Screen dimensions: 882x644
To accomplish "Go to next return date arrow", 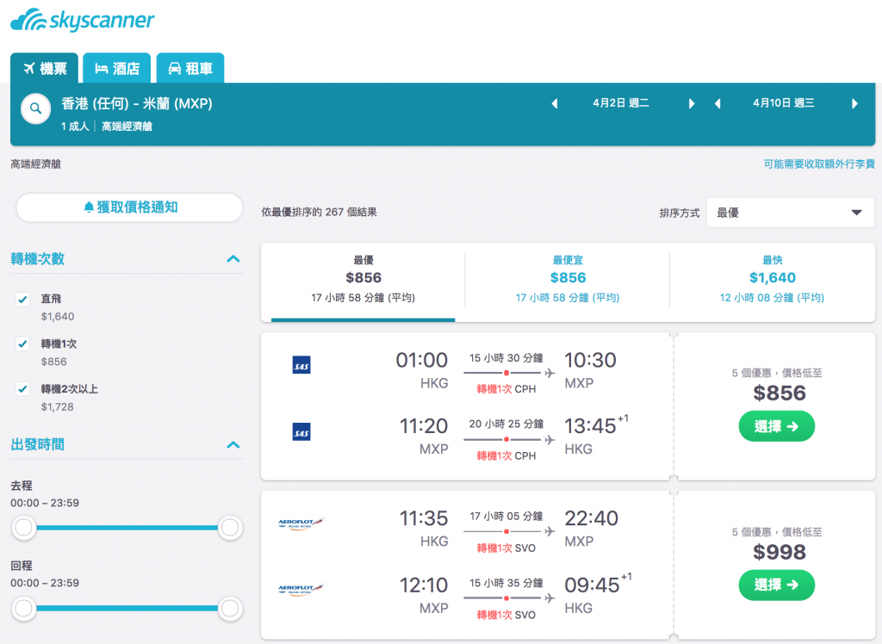I will pos(854,103).
